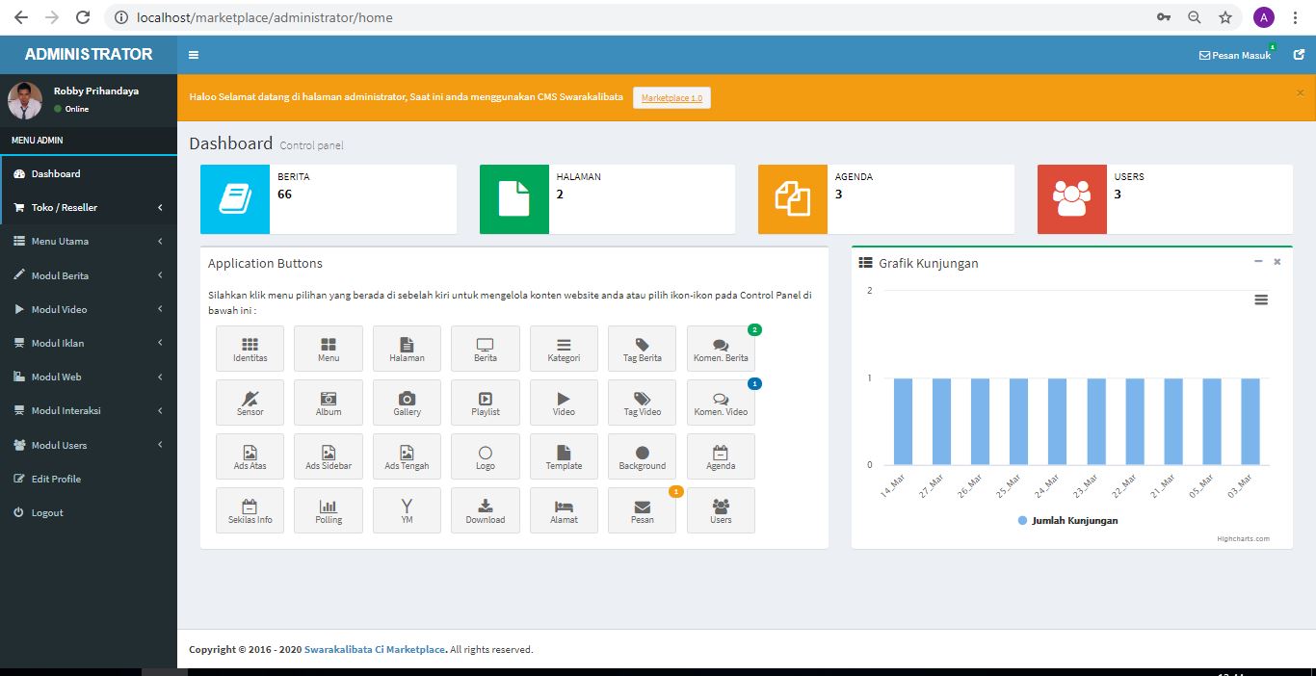
Task: Open the Polling chart icon button
Action: 329,510
